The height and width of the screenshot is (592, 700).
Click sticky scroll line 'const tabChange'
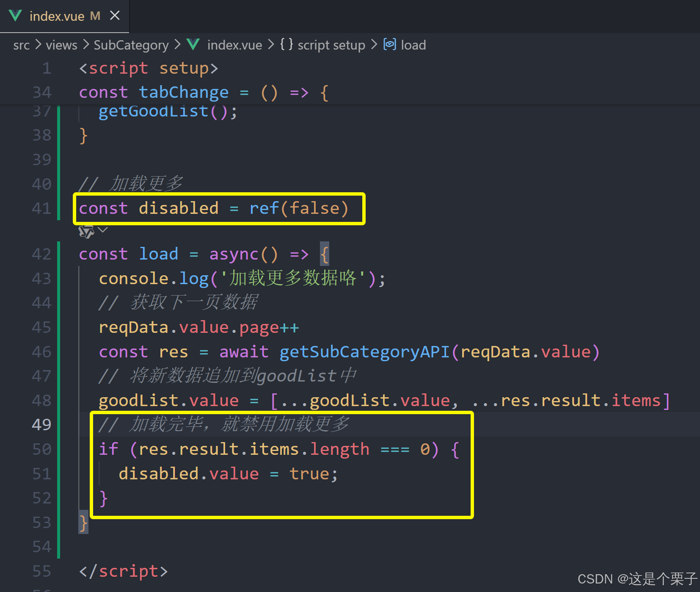point(203,92)
